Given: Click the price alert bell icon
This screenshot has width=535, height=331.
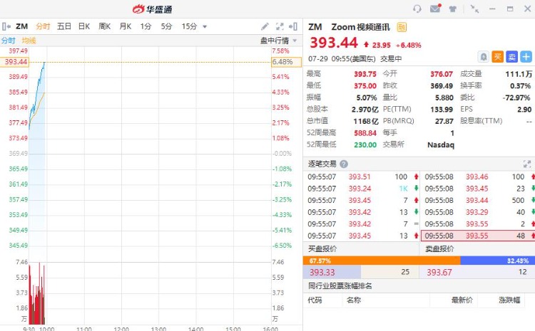Looking at the screenshot, I should pos(483,56).
